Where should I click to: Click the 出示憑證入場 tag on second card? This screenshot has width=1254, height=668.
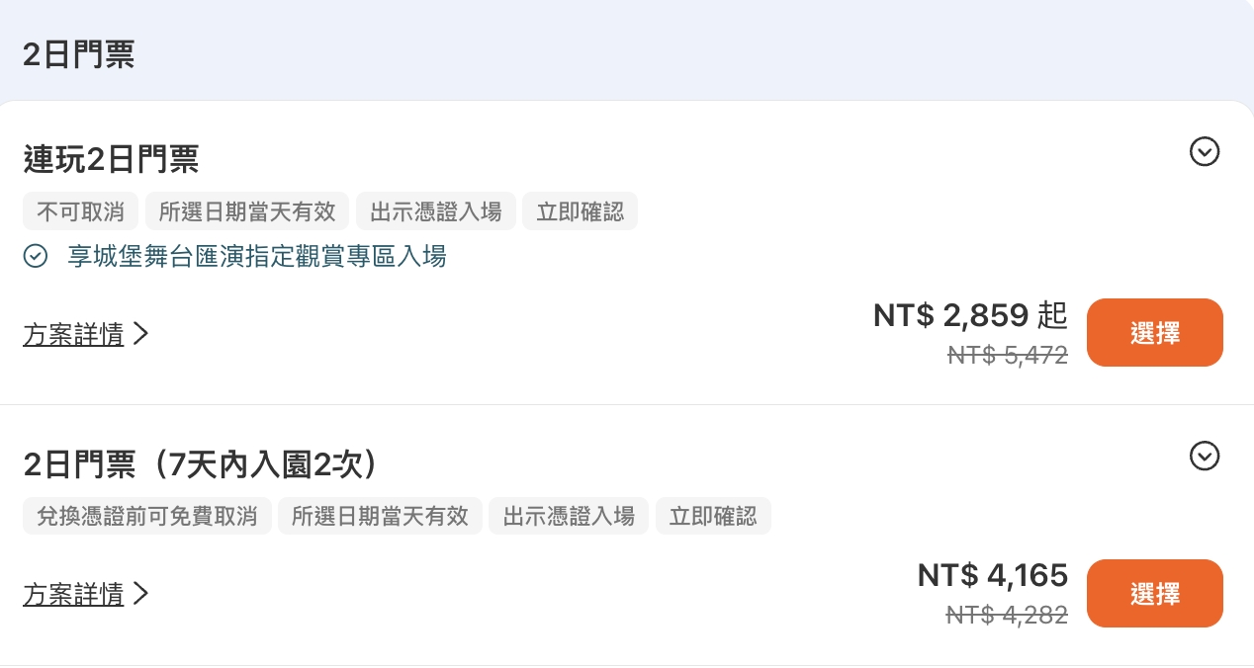[x=569, y=516]
